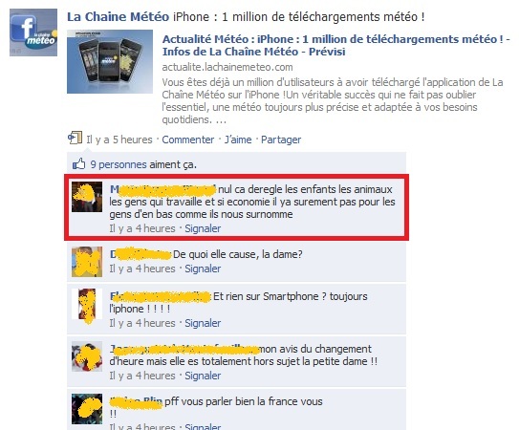Open the Actualité Météo article headline link
The image size is (519, 430).
click(x=335, y=45)
